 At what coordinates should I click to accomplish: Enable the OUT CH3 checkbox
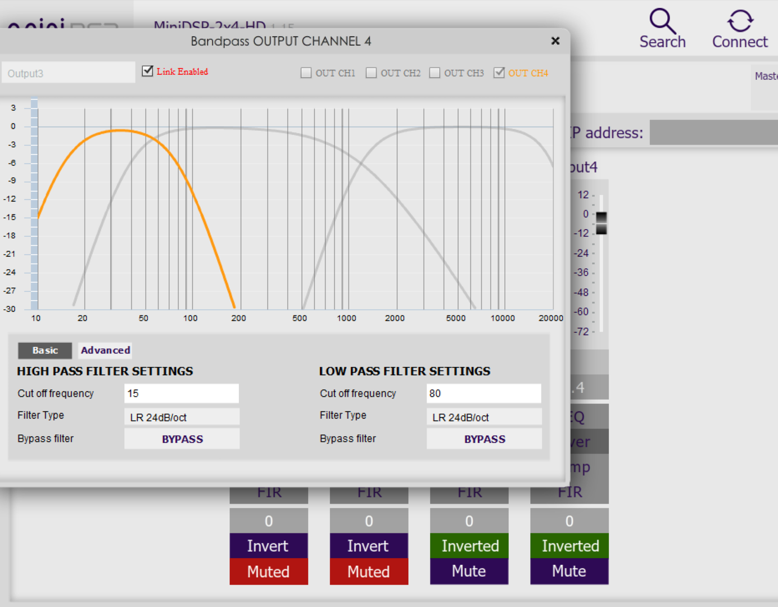(x=435, y=73)
